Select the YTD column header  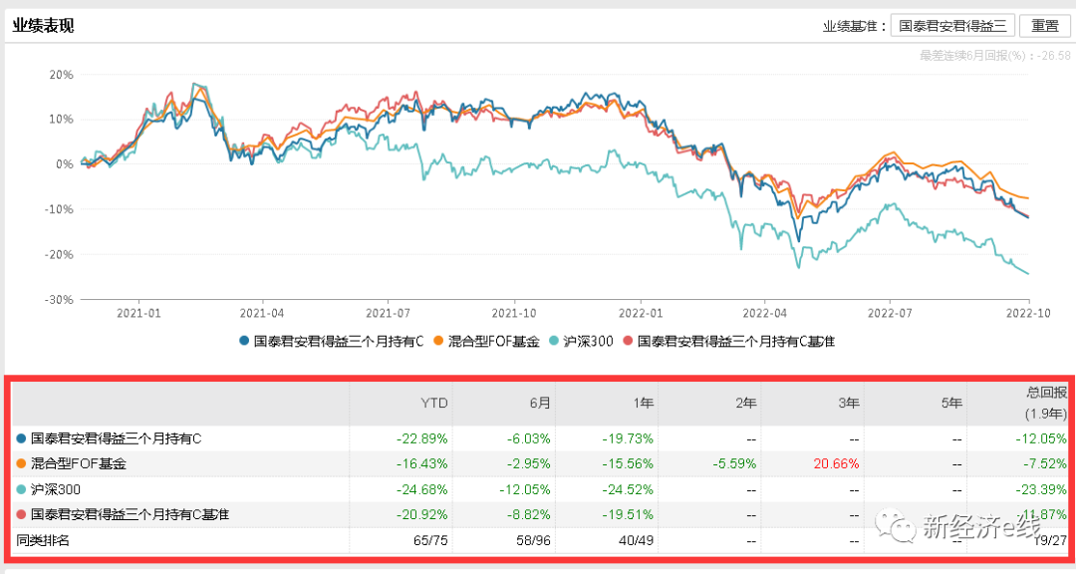click(433, 404)
